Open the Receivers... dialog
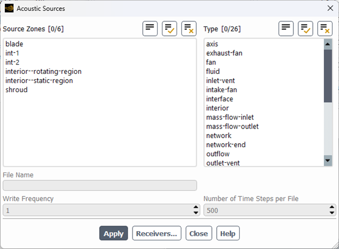Image resolution: width=339 pixels, height=249 pixels. [x=156, y=233]
